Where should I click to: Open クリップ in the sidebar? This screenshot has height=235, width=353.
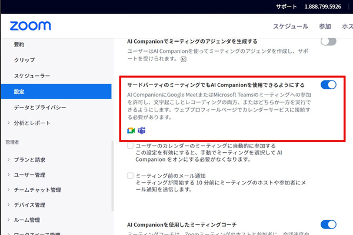tap(25, 60)
